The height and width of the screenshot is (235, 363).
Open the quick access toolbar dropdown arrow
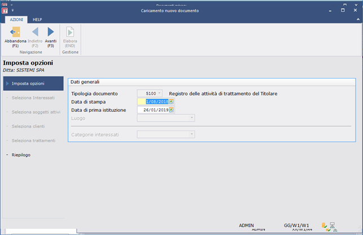click(x=13, y=10)
